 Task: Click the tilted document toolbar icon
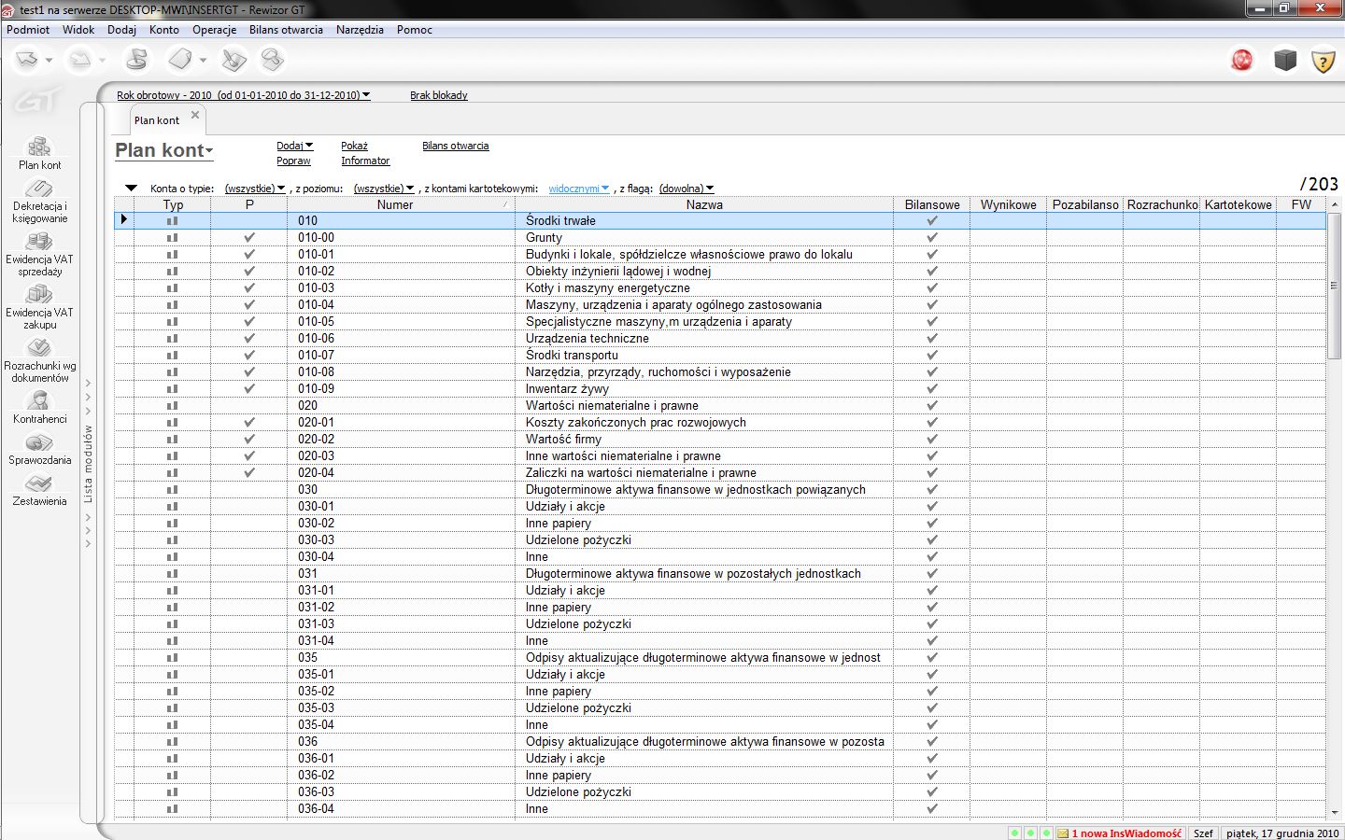[180, 60]
